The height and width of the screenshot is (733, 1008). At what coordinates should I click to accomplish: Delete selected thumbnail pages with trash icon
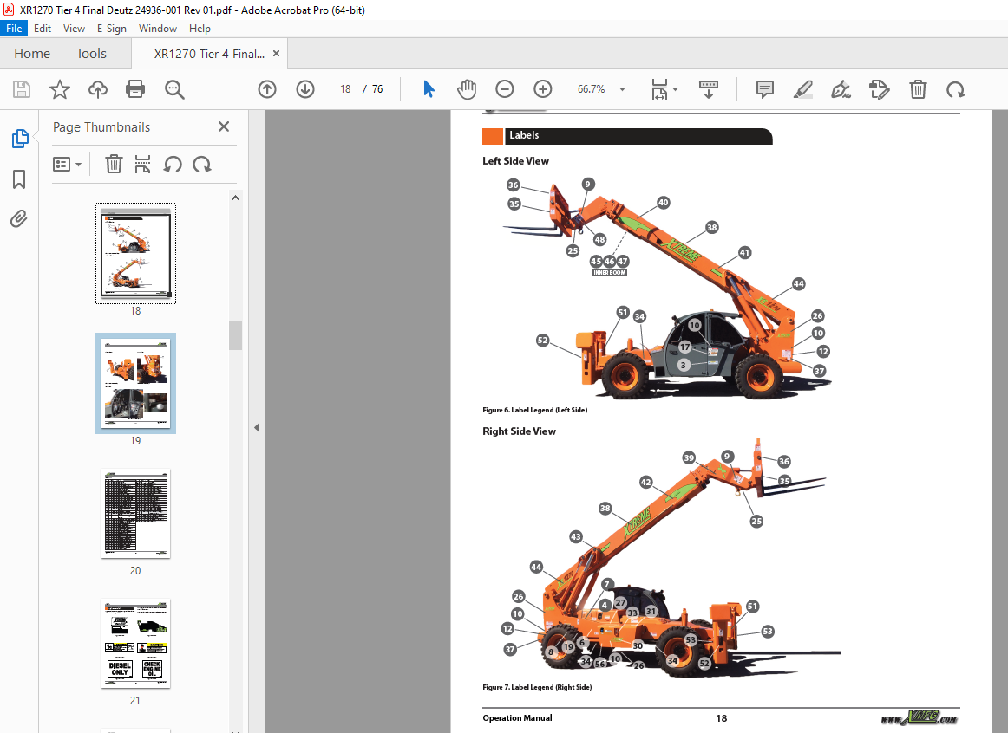114,165
